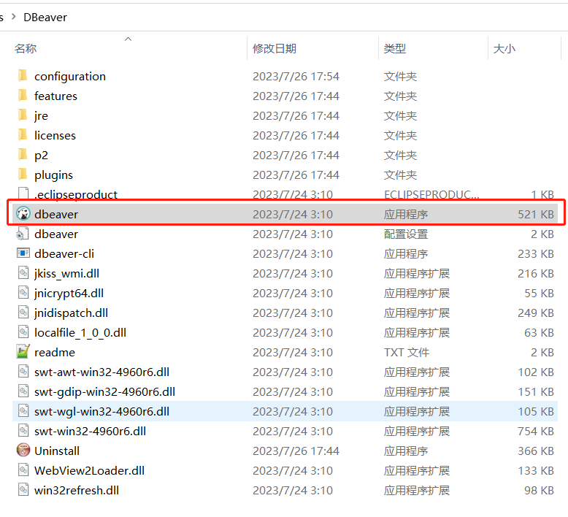Select the file name .eclipseproduct

(x=76, y=194)
